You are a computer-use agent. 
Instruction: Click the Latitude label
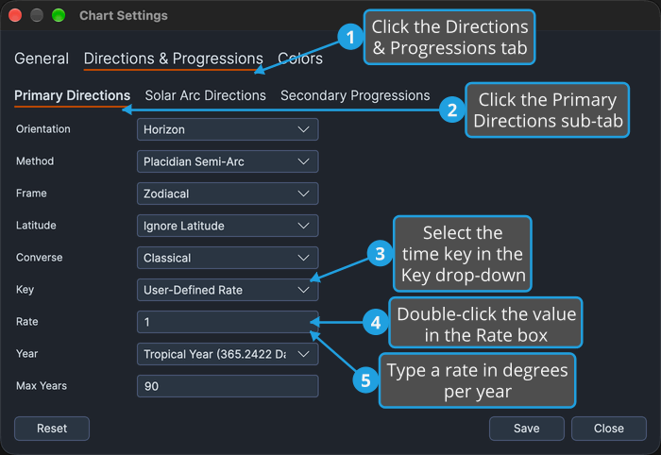[36, 225]
